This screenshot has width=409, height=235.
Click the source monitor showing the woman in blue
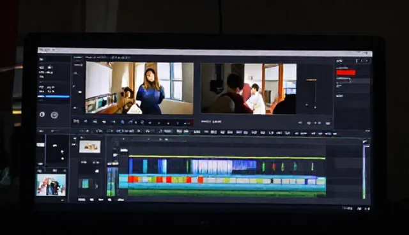click(x=139, y=87)
